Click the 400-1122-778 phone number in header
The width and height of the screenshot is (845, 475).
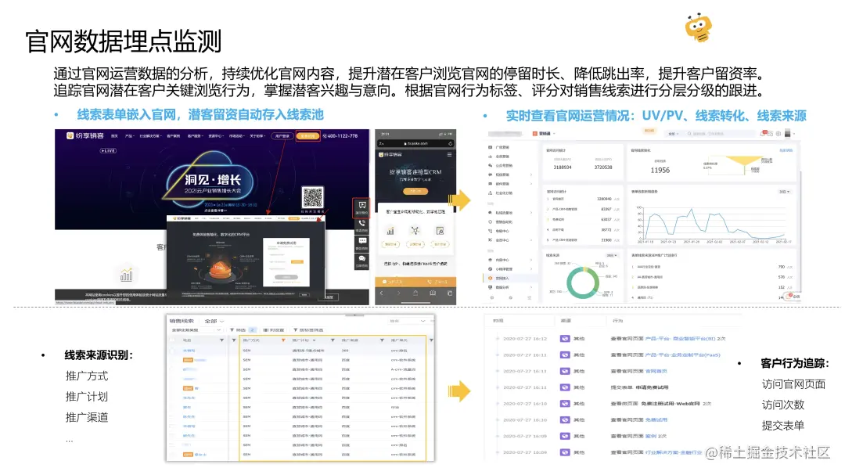pos(340,136)
